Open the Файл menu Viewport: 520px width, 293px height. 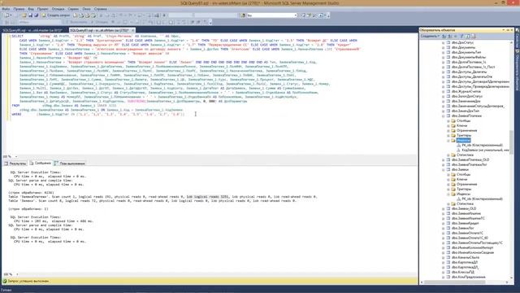pos(6,9)
